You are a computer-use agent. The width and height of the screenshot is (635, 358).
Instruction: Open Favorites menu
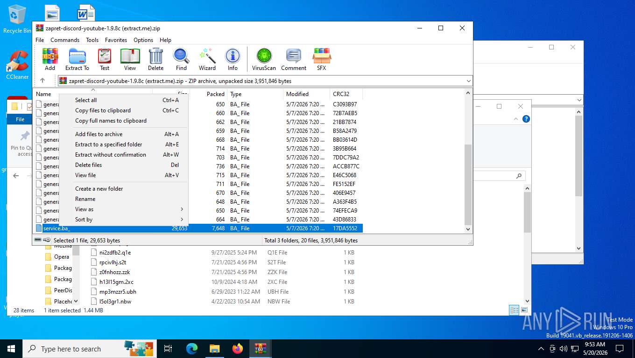116,40
